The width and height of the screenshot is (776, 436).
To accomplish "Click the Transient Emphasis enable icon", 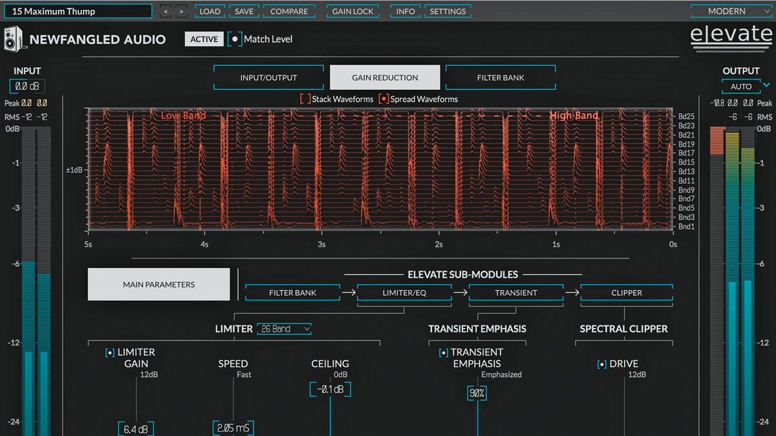I will (443, 352).
